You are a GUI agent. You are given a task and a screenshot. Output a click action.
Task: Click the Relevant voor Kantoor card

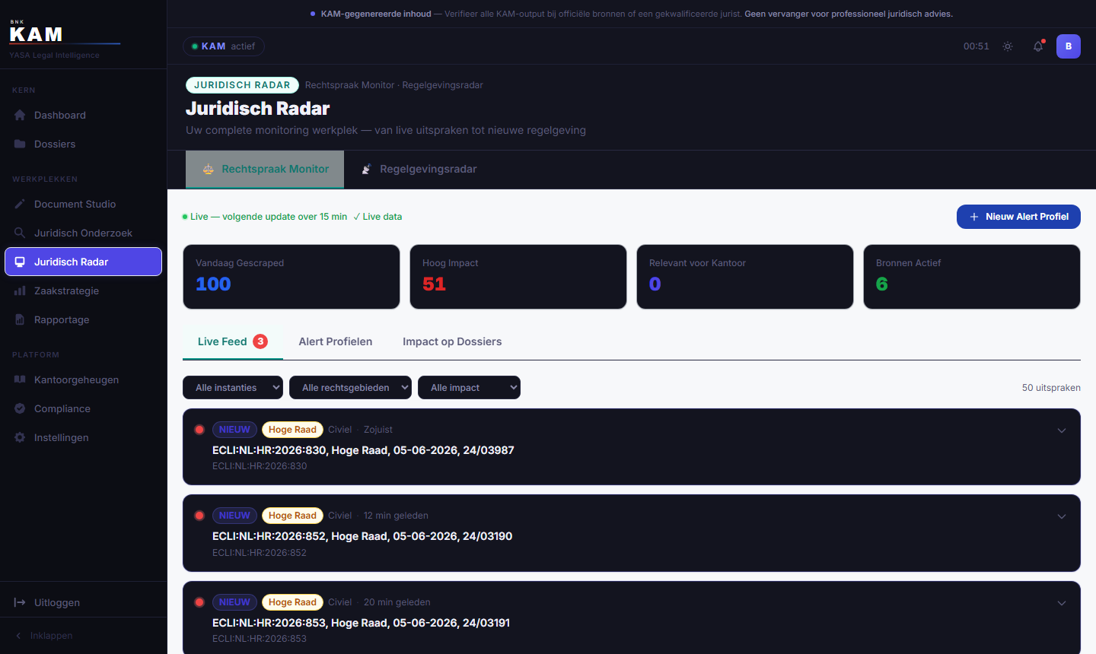point(745,277)
